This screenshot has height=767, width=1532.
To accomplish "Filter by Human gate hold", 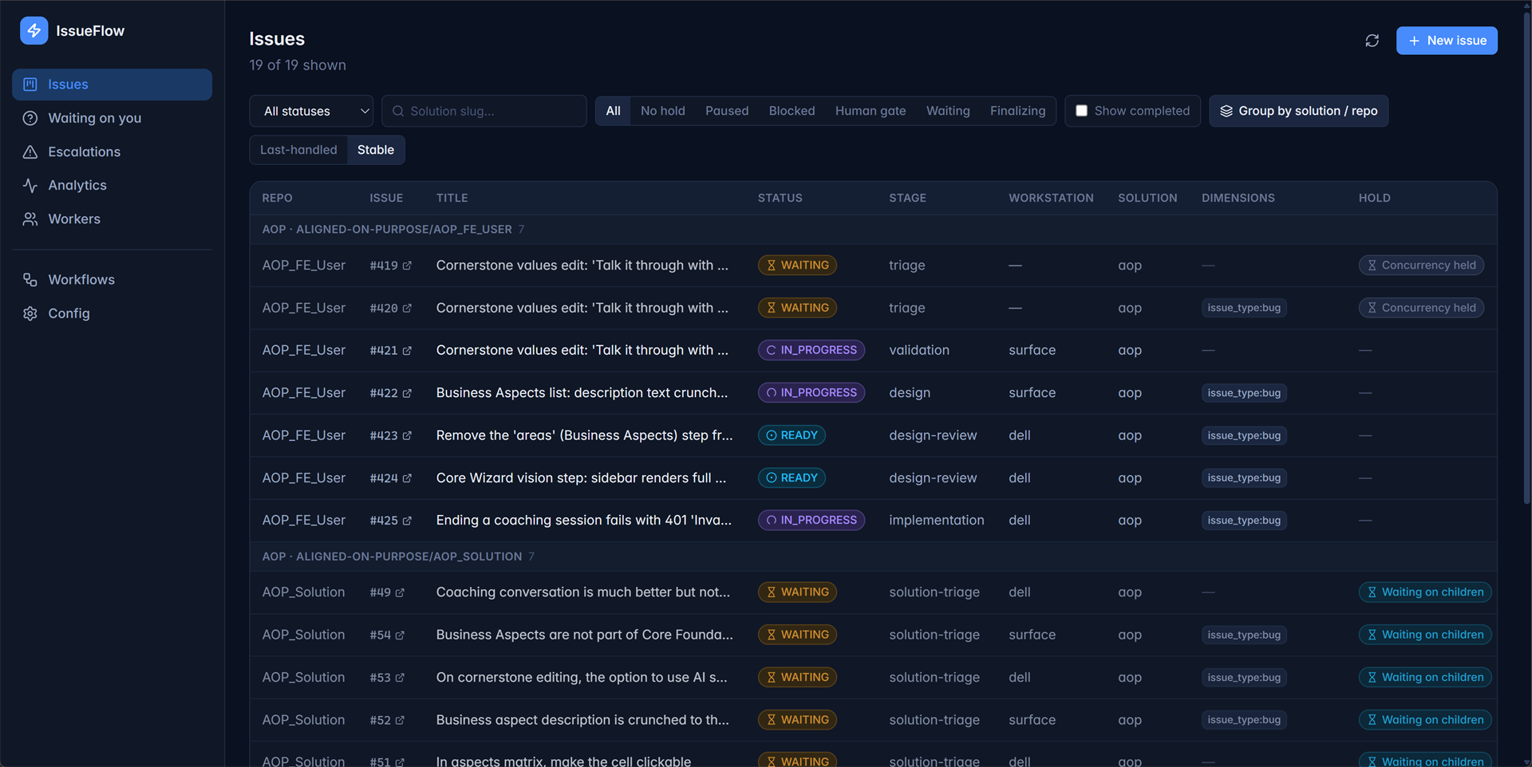I will tap(871, 111).
